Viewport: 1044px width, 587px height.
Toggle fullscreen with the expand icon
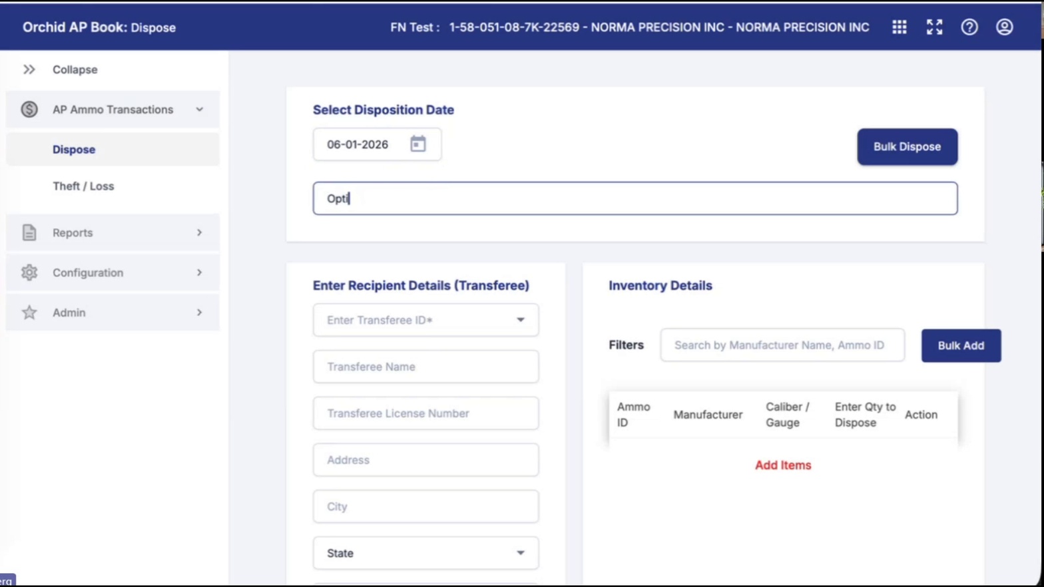click(934, 27)
